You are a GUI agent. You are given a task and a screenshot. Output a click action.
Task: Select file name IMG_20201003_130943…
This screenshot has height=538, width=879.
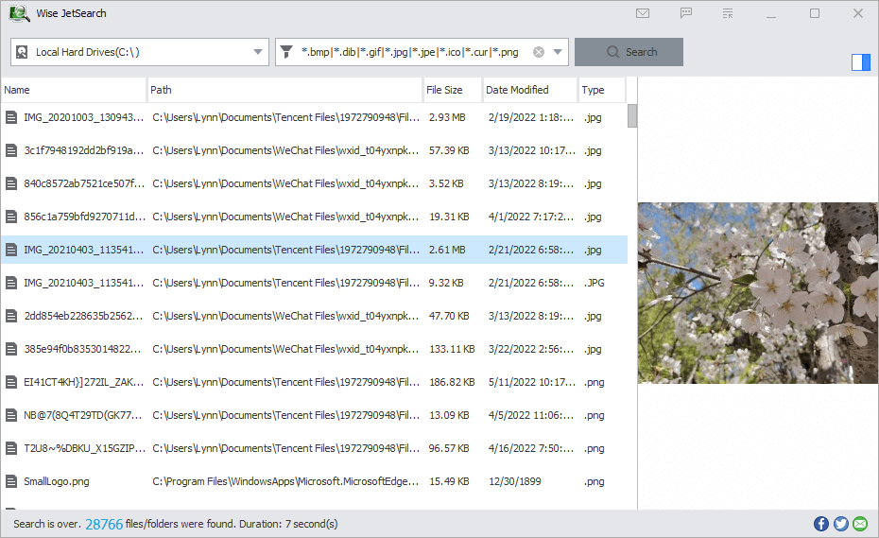[x=83, y=117]
